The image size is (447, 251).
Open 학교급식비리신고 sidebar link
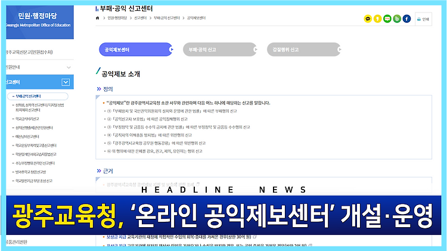click(x=26, y=119)
